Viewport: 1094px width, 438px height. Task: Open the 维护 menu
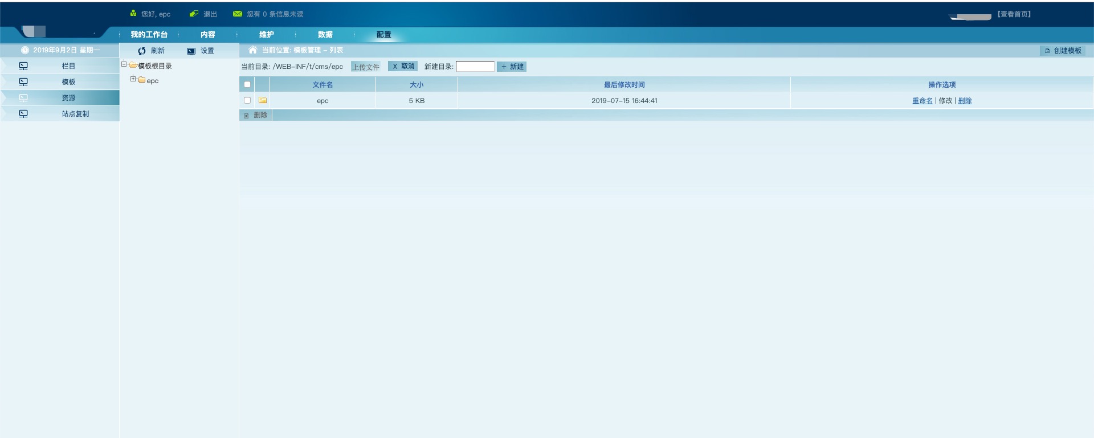click(267, 35)
